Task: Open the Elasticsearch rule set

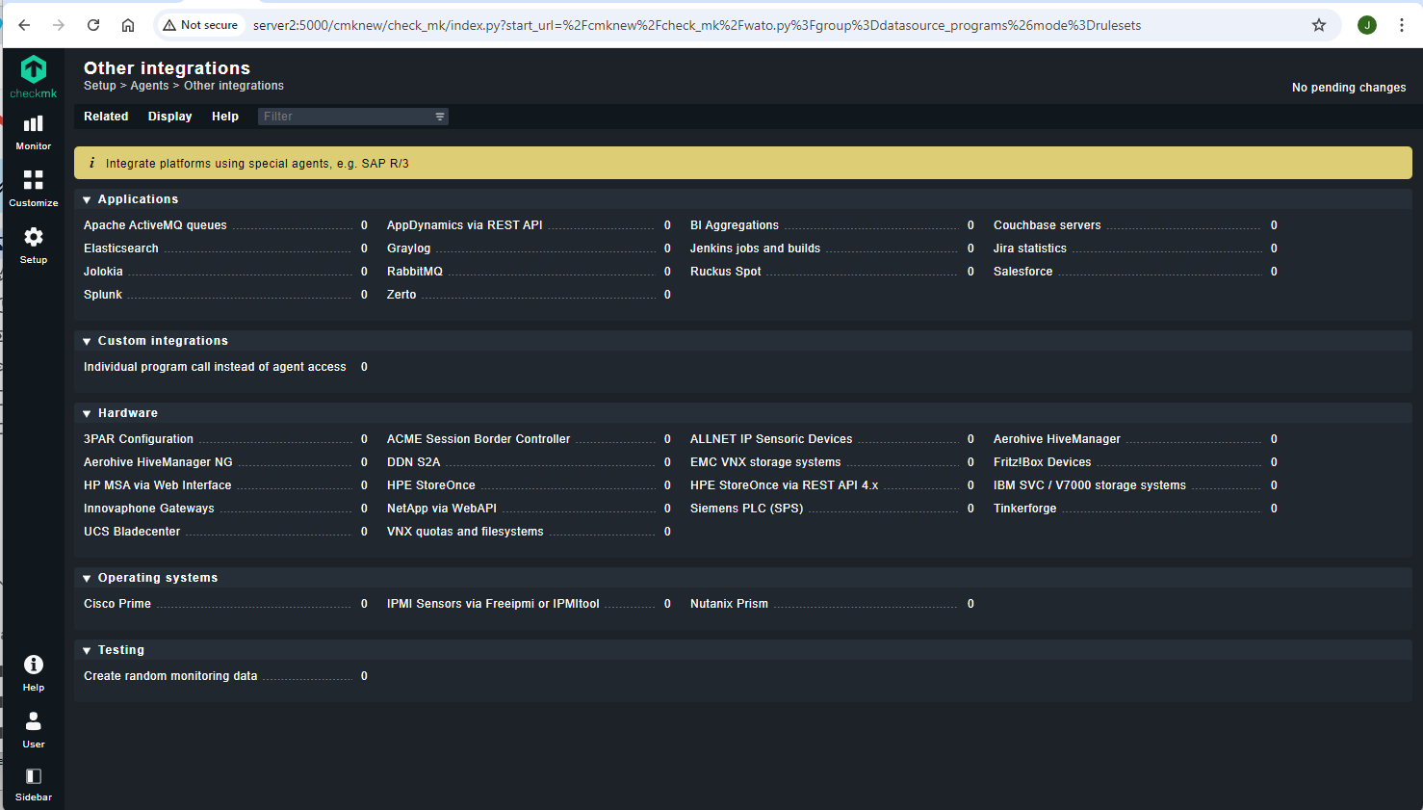Action: [121, 248]
